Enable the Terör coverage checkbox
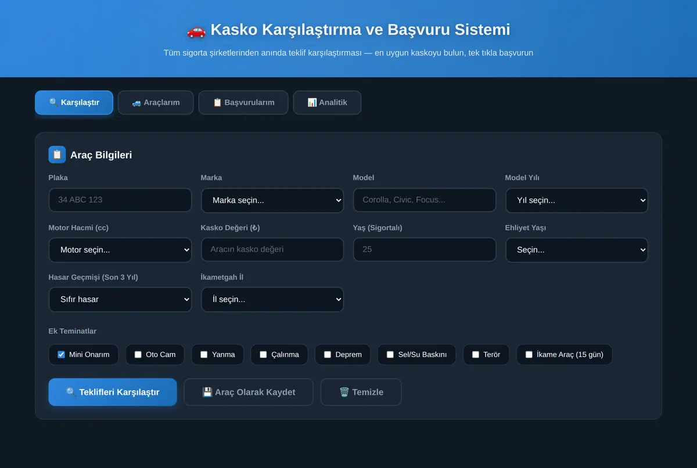 476,354
